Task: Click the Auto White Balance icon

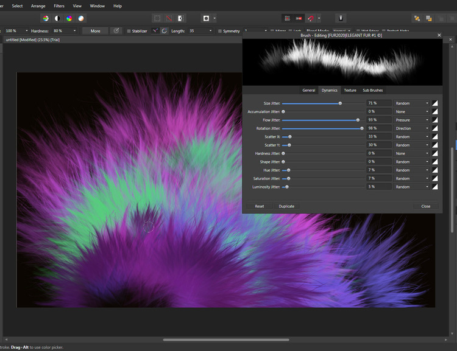Action: (81, 18)
